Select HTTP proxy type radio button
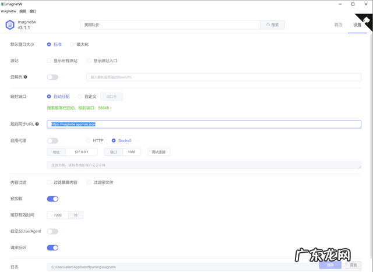This screenshot has height=272, width=373. tap(88, 140)
